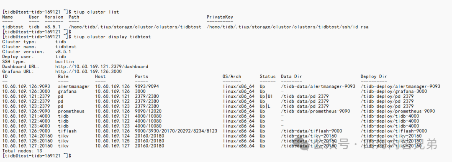This screenshot has width=452, height=162.
Task: Click tiflash ports '9000/3930/20170/20292/8234/8123'
Action: (176, 131)
